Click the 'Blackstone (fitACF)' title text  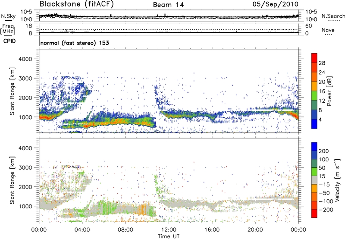[76, 4]
